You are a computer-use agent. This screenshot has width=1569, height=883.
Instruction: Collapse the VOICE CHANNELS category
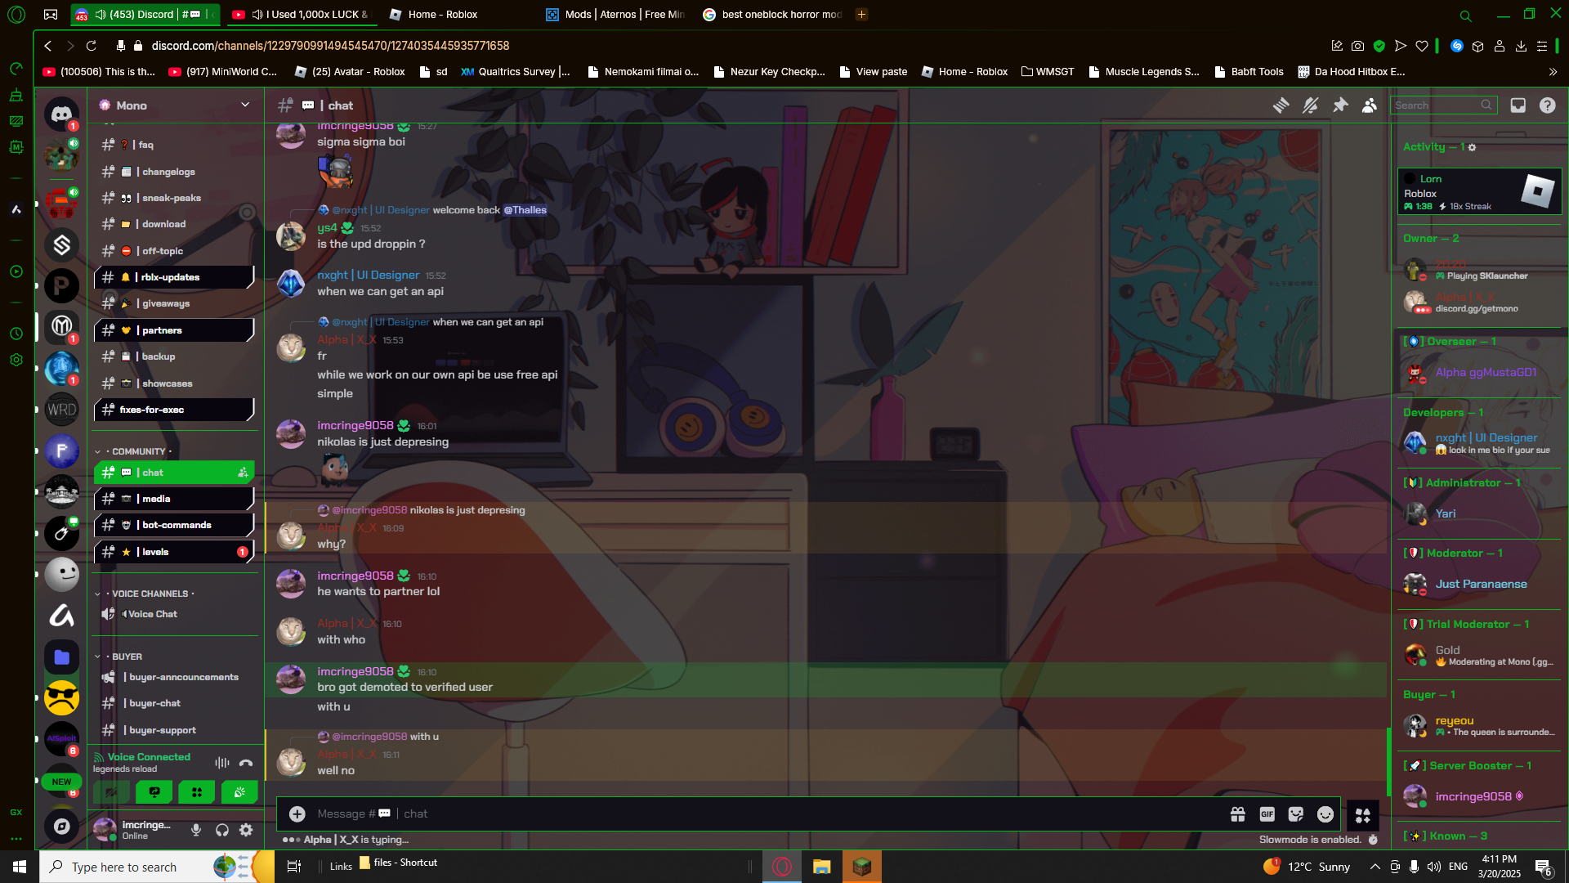[149, 594]
